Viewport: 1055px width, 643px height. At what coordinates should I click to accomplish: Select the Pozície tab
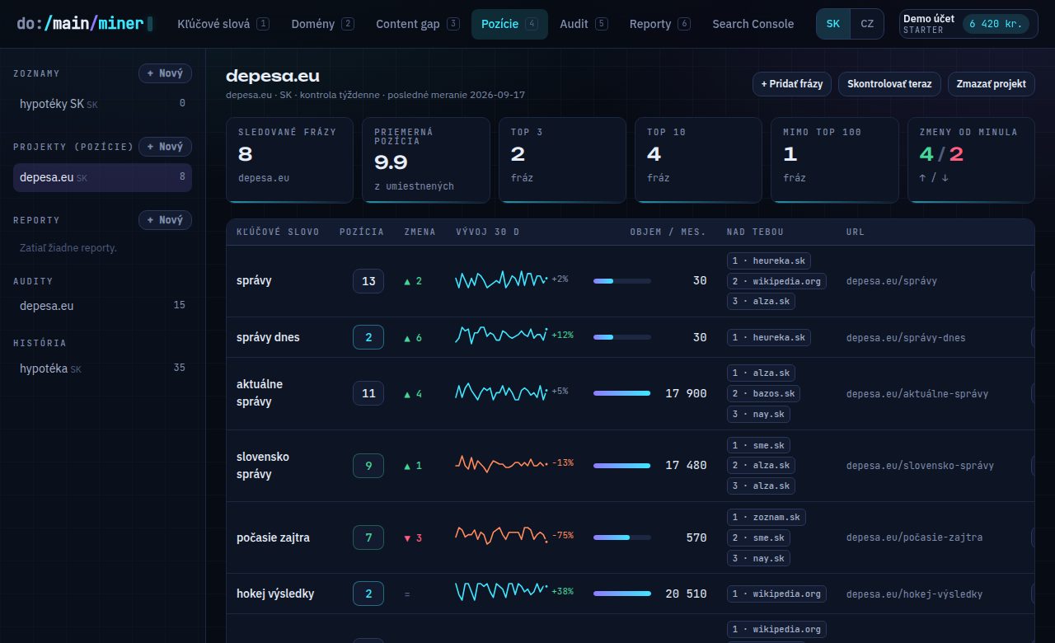(509, 24)
